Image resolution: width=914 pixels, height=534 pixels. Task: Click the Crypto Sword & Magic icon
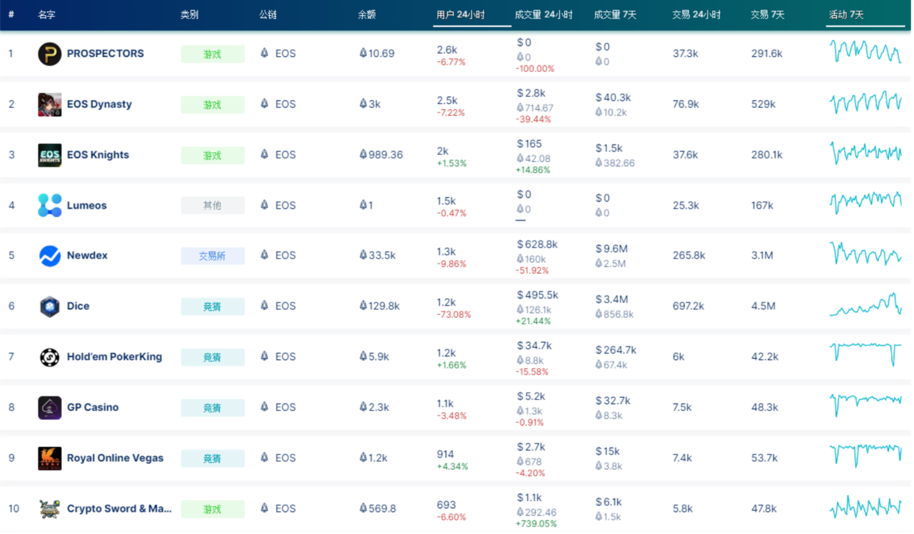tap(49, 509)
